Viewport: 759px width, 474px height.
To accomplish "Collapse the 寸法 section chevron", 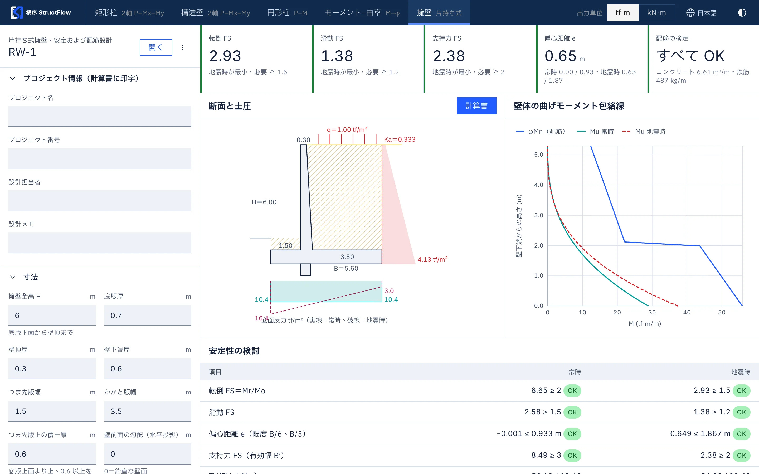I will pyautogui.click(x=13, y=277).
